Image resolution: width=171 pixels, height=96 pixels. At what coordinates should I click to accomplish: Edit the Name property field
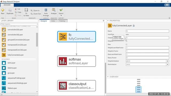(147, 31)
